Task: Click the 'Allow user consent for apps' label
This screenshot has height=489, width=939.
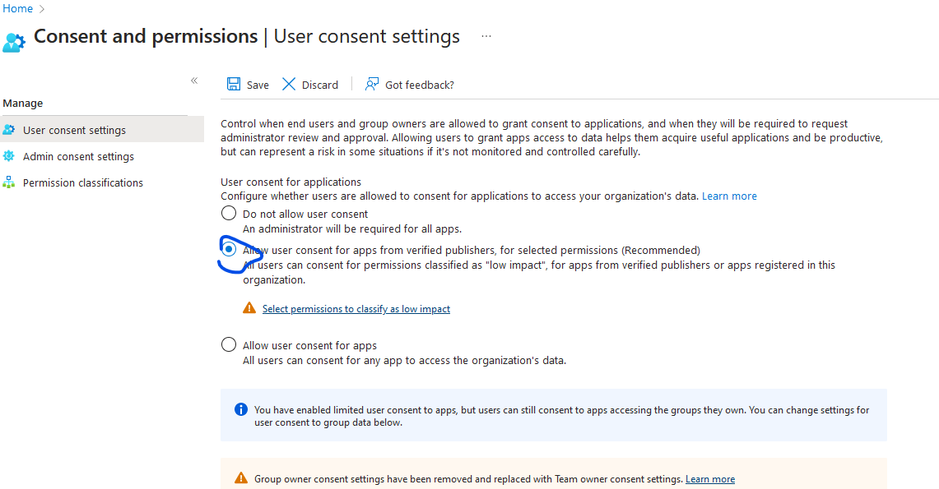Action: 309,345
